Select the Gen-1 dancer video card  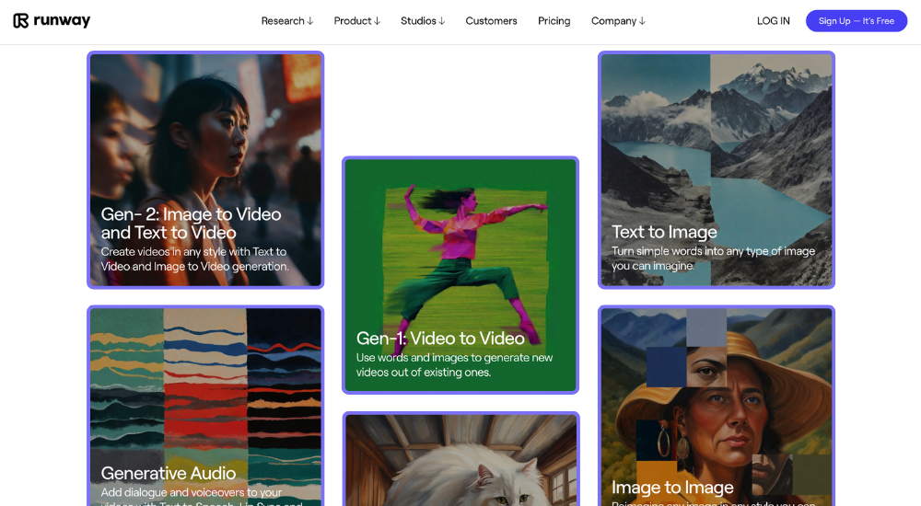460,248
